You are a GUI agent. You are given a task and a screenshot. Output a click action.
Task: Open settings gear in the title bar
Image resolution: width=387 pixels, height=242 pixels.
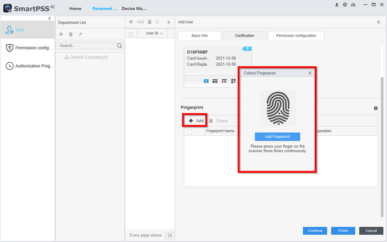(x=344, y=5)
